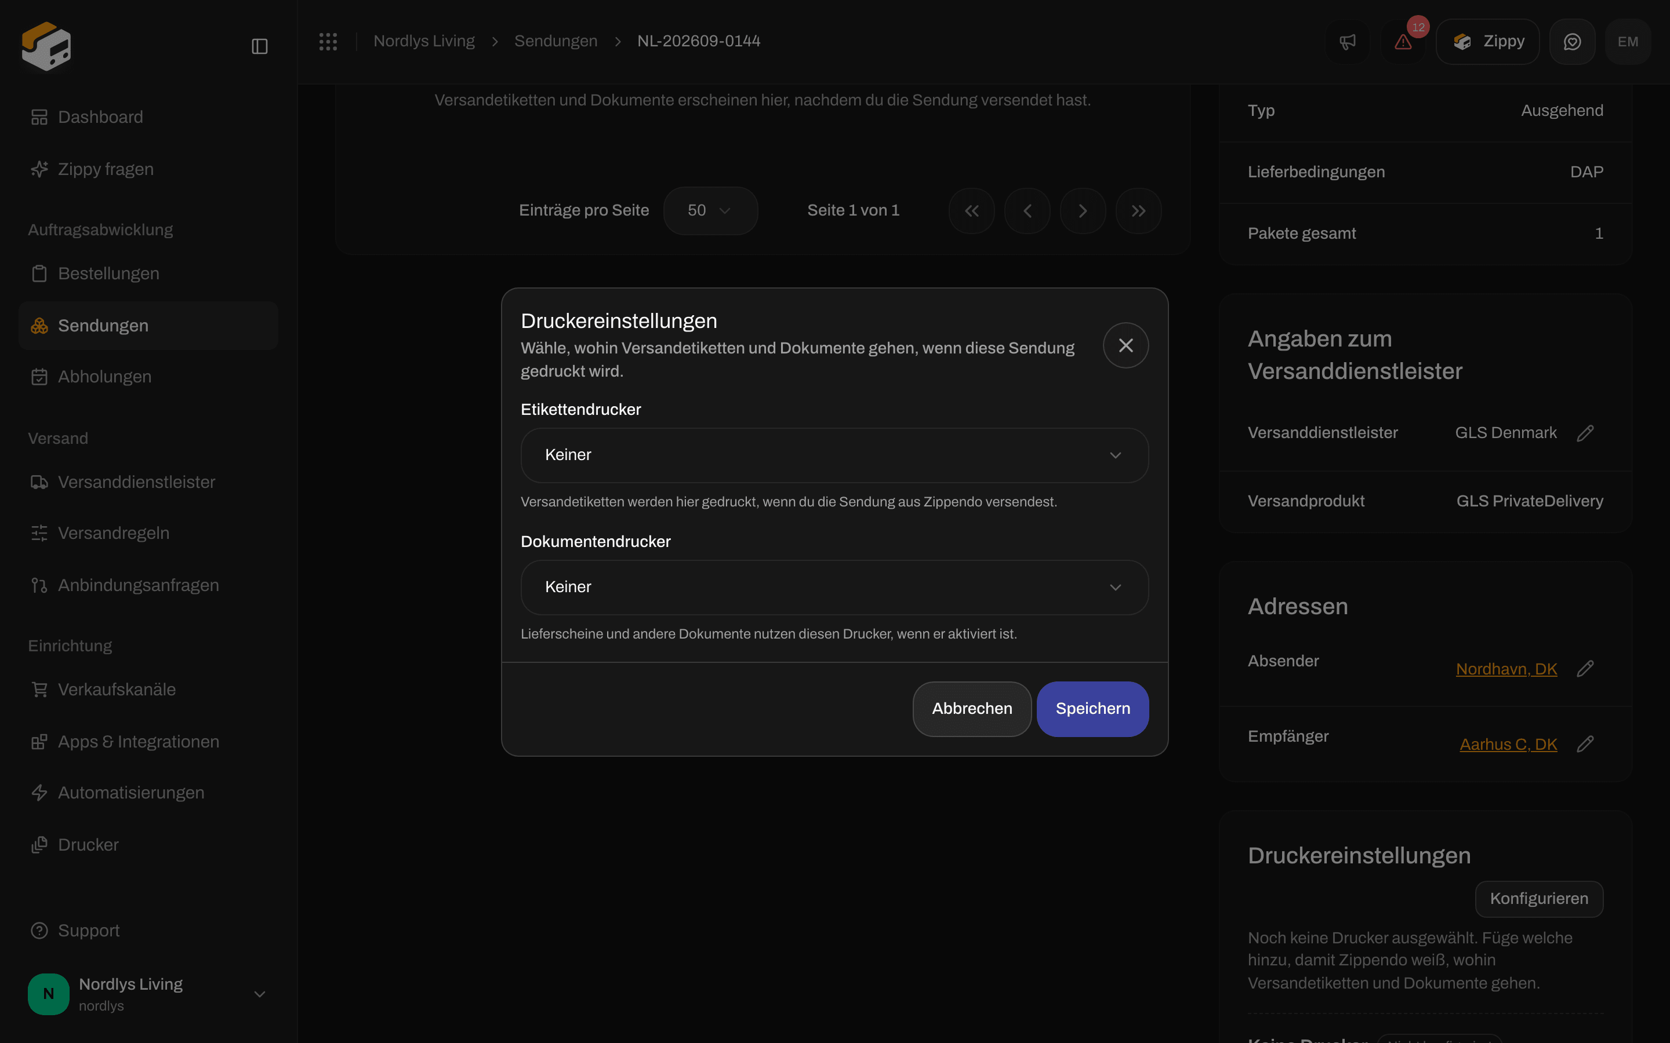Expand the Nordlys Living workspace switcher
This screenshot has width=1670, height=1043.
148,994
